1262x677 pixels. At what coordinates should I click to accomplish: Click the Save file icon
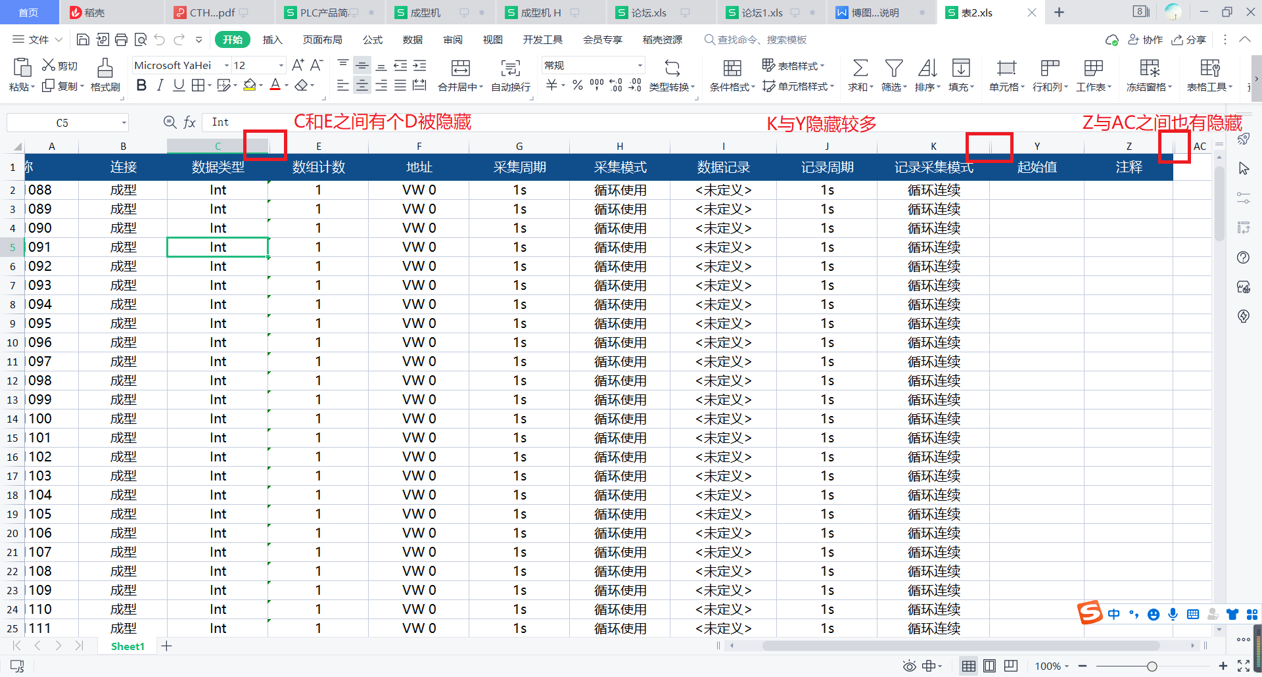(83, 40)
